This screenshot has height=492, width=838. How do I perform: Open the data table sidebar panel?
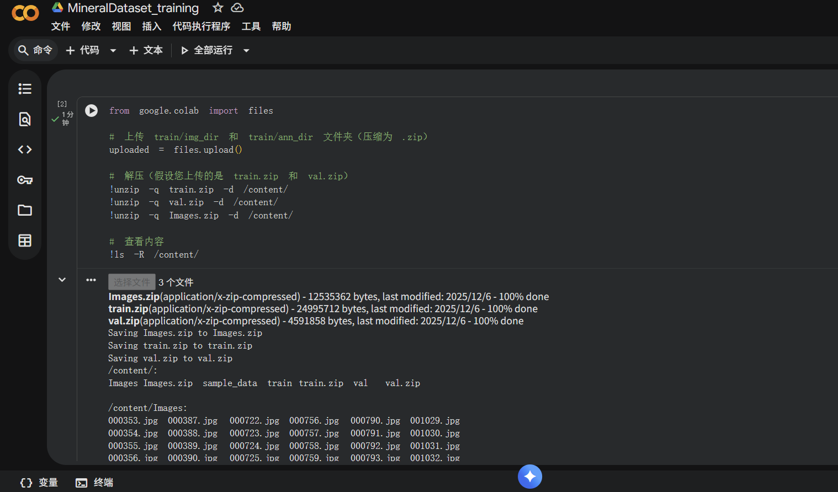25,240
